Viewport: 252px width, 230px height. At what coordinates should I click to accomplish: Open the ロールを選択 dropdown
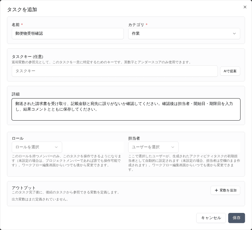(37, 147)
